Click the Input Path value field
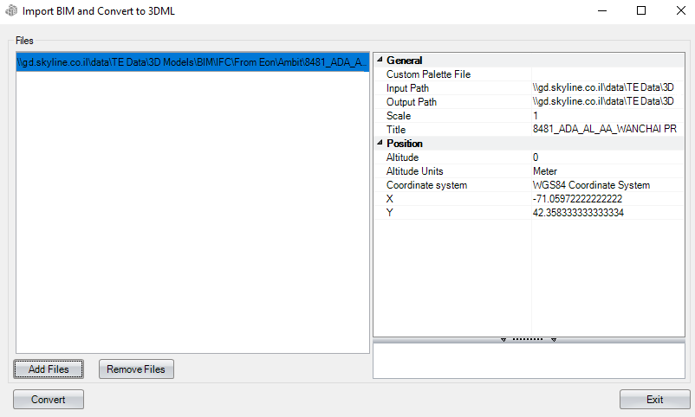The width and height of the screenshot is (695, 417). coord(605,88)
